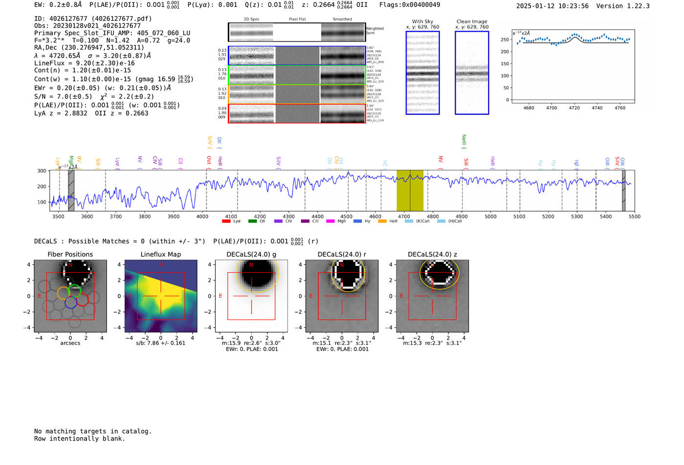Click the ID: 4026127677 text line
This screenshot has height=465, width=684.
coord(93,19)
